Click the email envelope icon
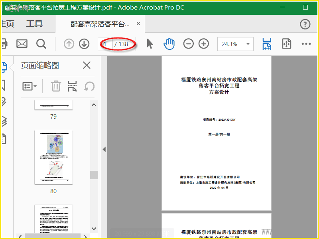The width and height of the screenshot is (319, 239). 22,44
